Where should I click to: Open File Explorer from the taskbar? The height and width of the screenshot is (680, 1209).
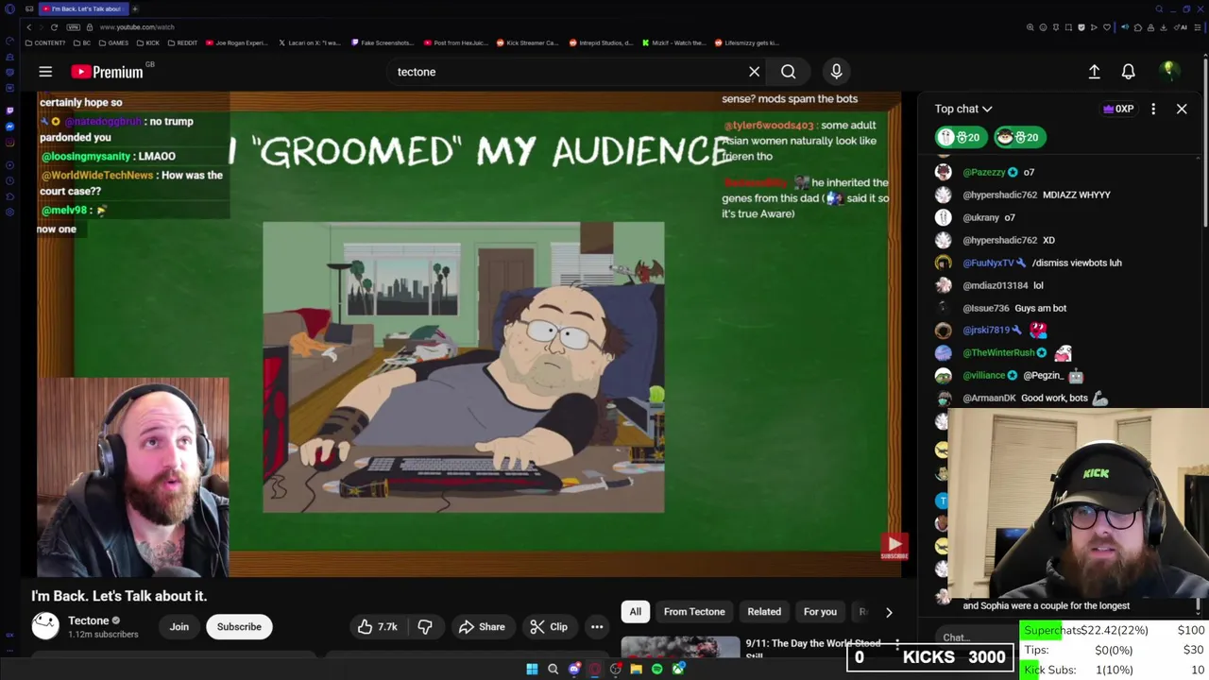tap(636, 670)
